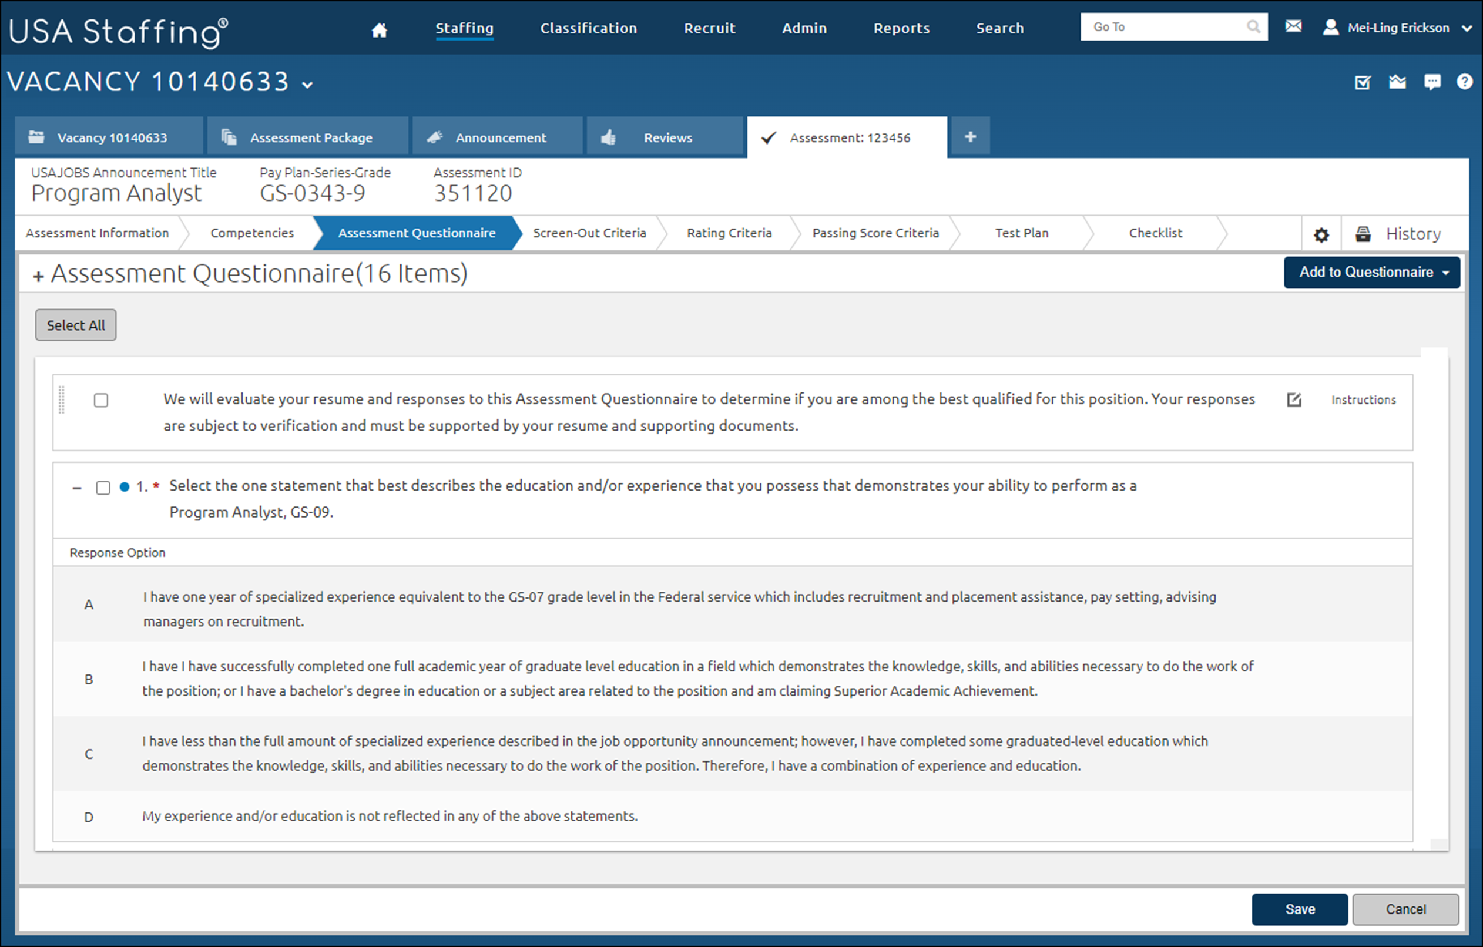Collapse question 1 with the minus toggle

(77, 488)
